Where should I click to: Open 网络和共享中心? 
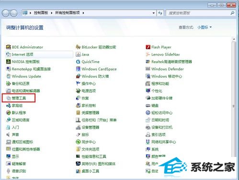[x=161, y=142]
